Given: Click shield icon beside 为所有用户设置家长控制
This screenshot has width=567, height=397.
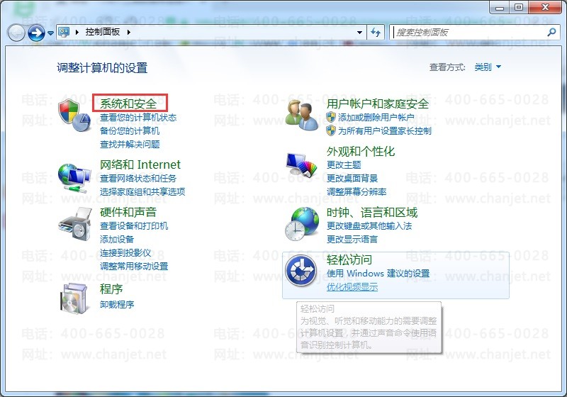Looking at the screenshot, I should click(x=331, y=130).
